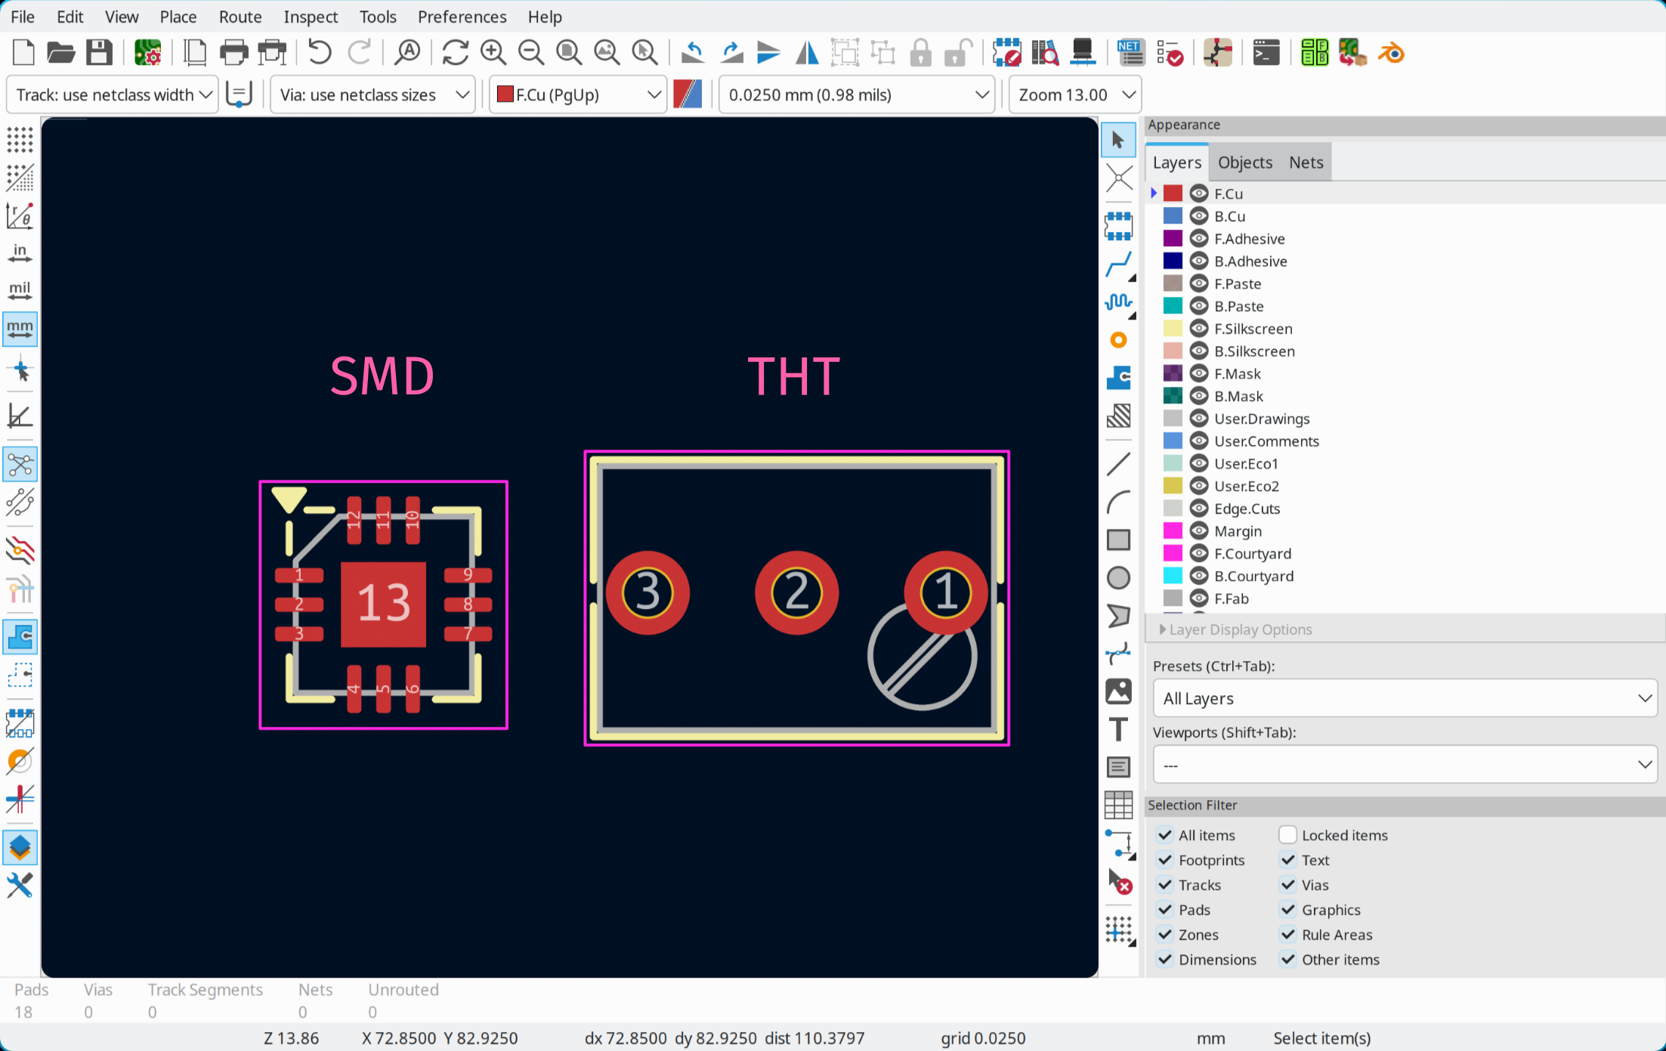Hide the F.Cu layer via eye icon
This screenshot has height=1051, width=1666.
[1199, 193]
